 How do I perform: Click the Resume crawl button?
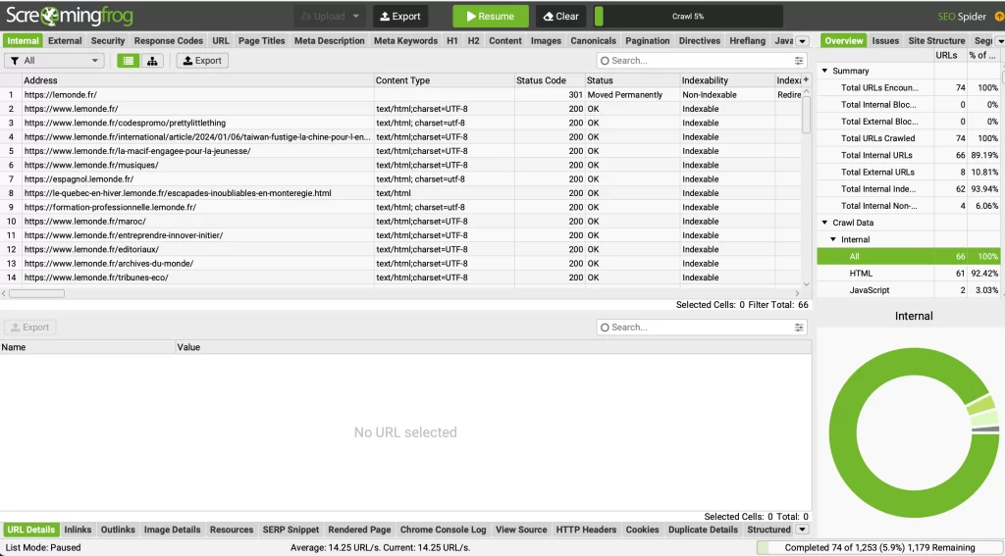point(491,16)
